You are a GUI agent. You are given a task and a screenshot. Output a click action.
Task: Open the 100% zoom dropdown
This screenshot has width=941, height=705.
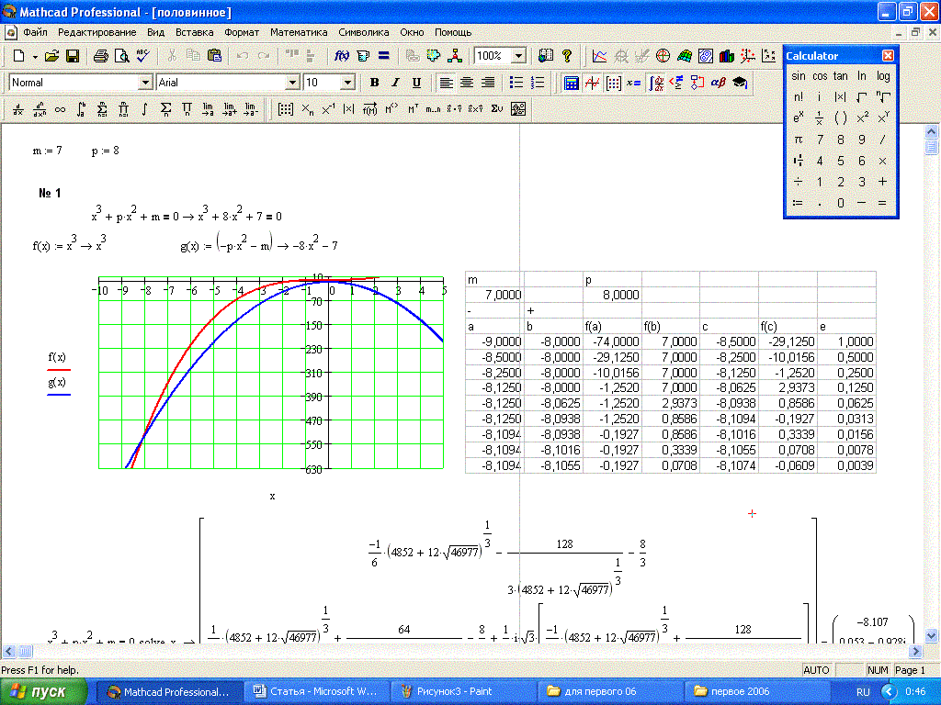(518, 56)
